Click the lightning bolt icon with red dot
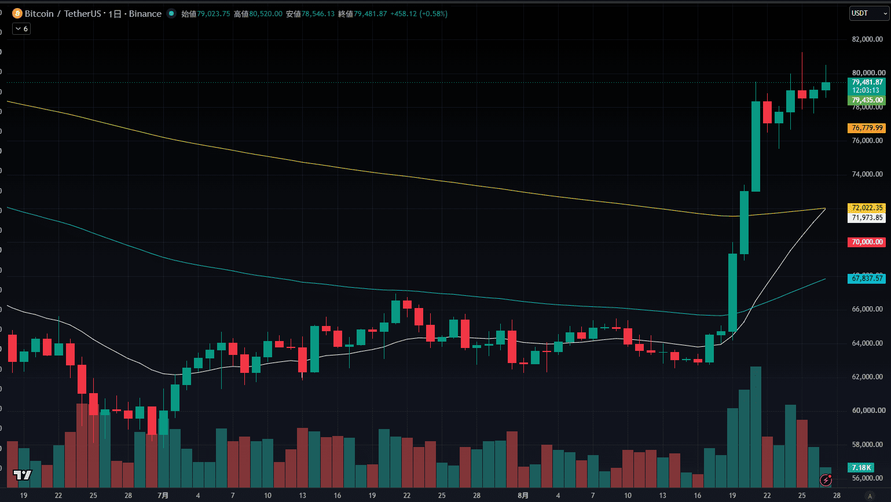The width and height of the screenshot is (891, 502). [x=826, y=479]
